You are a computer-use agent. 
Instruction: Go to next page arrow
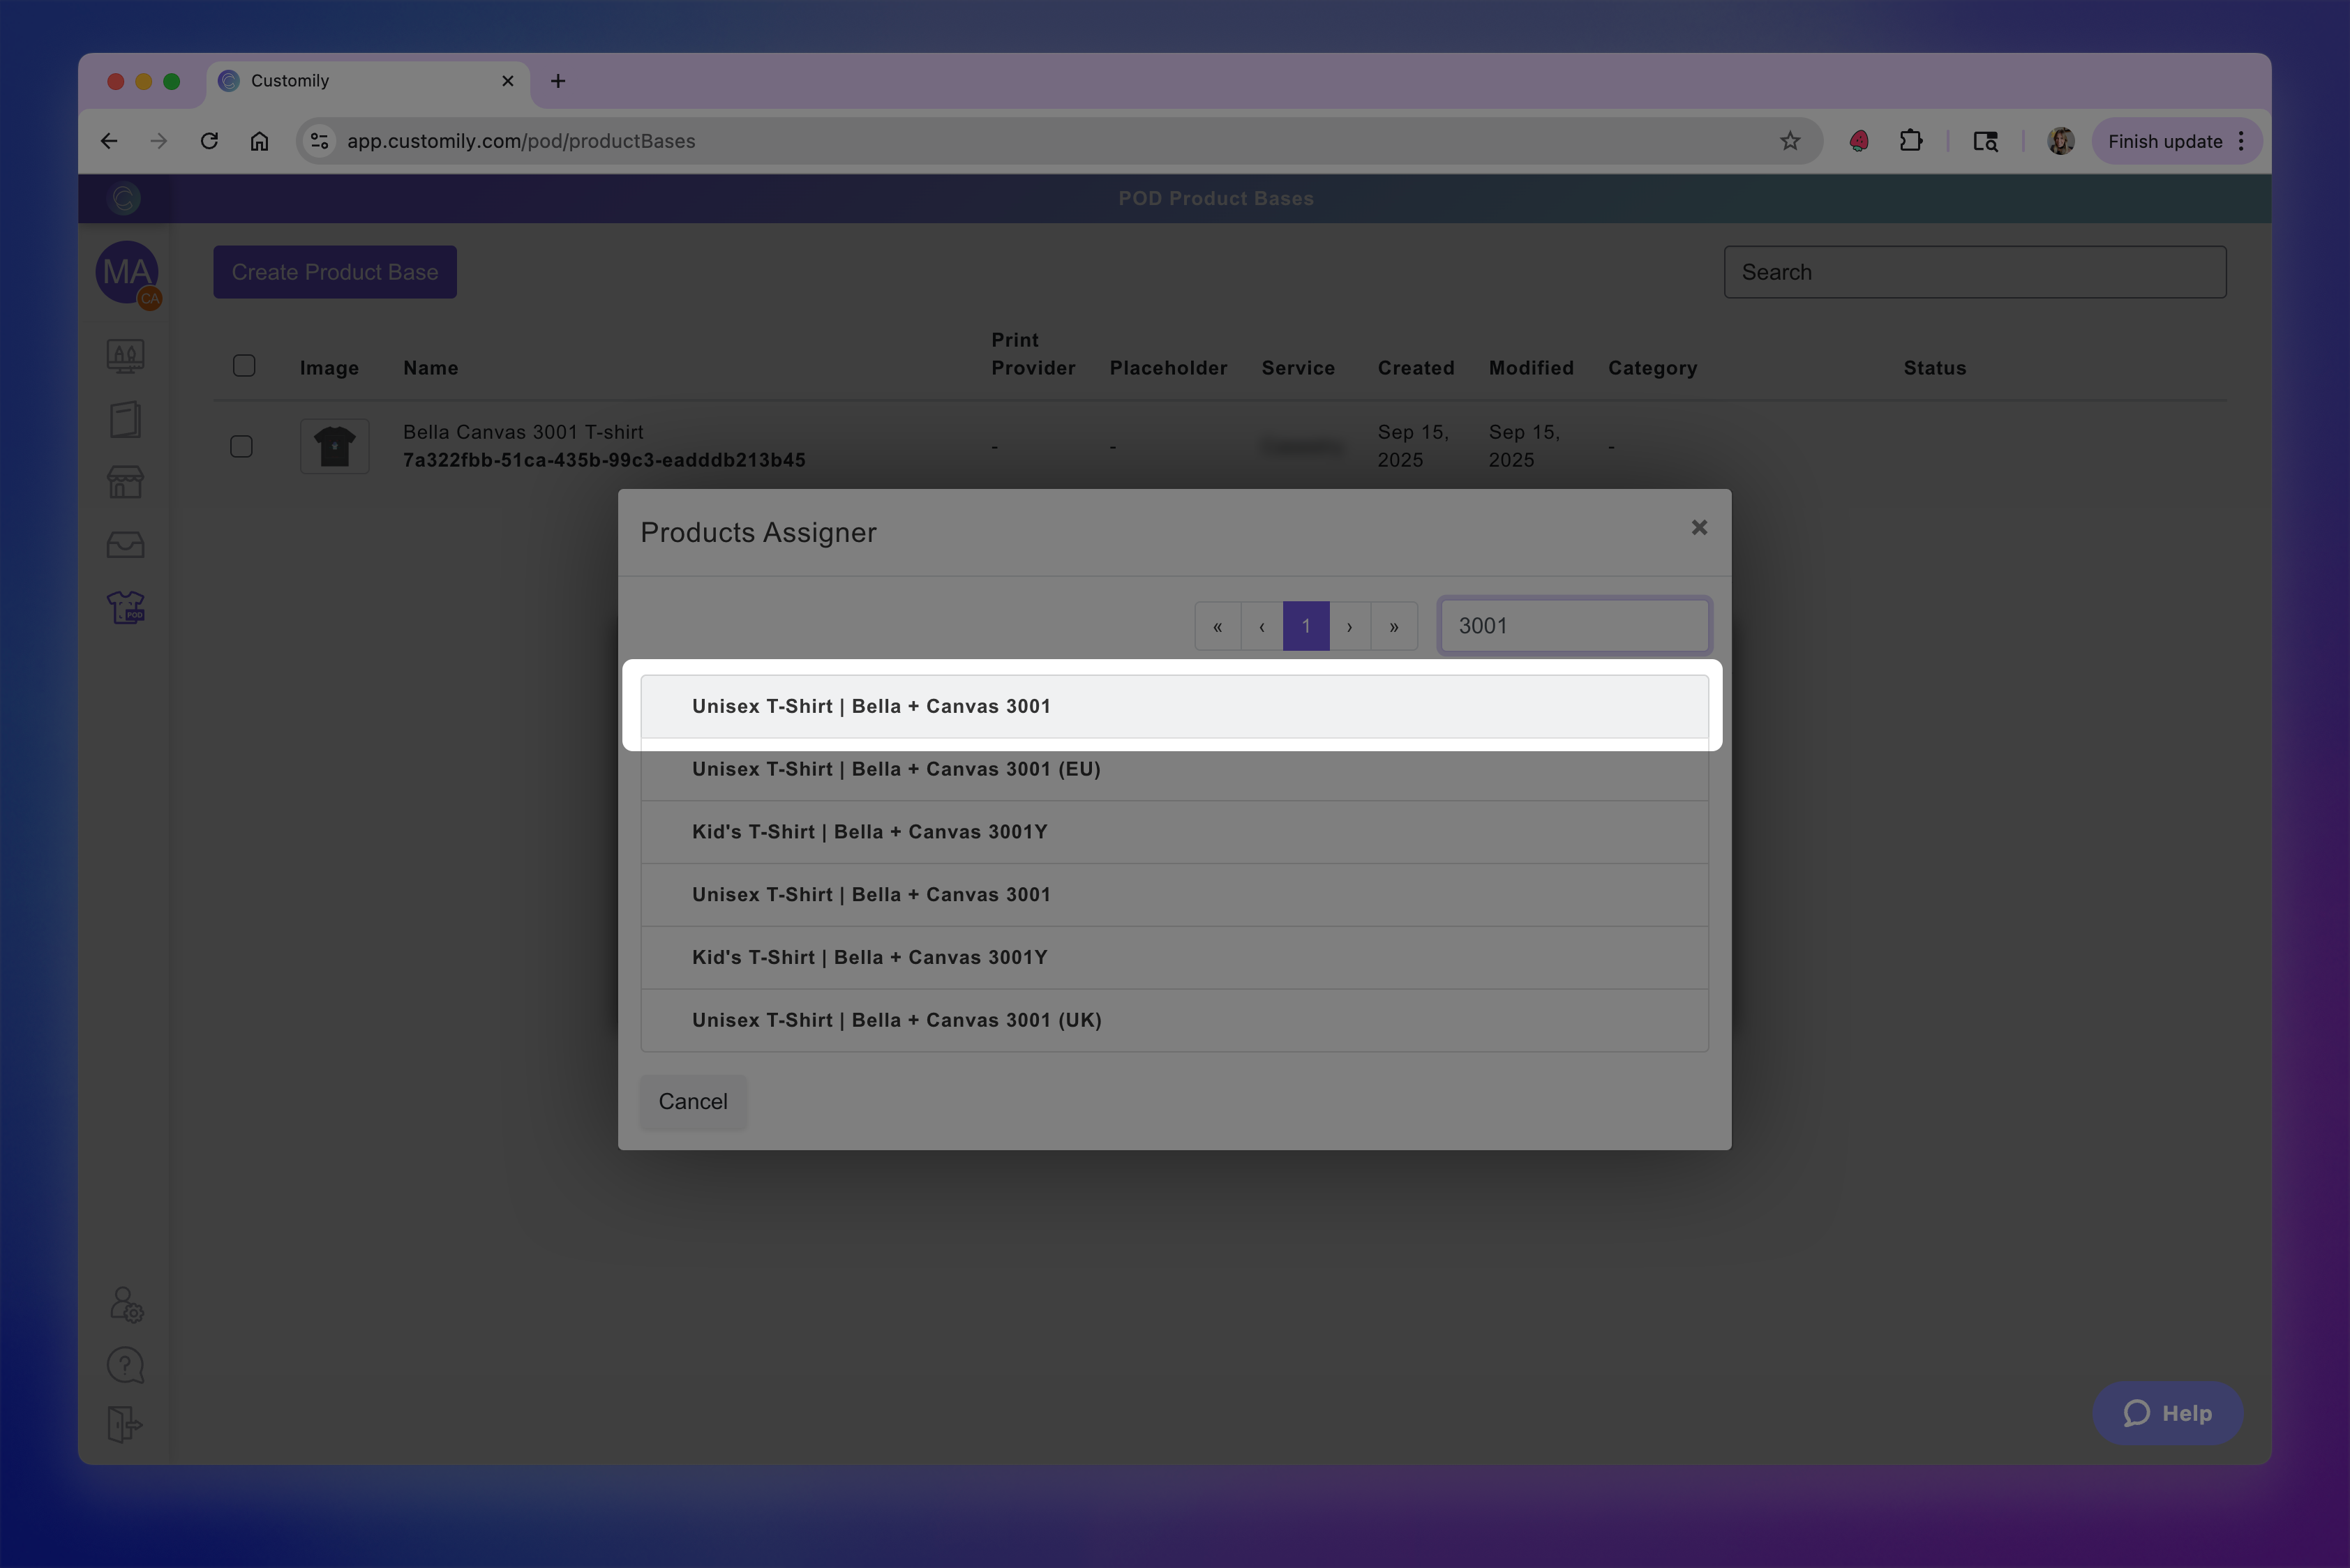[1349, 627]
